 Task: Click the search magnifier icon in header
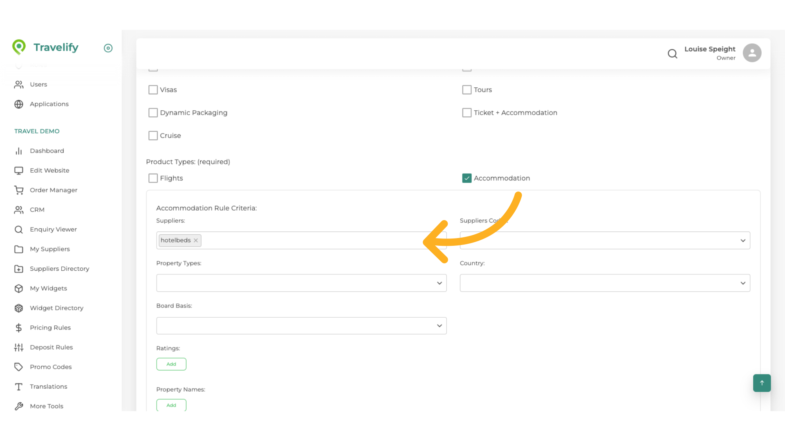(672, 53)
